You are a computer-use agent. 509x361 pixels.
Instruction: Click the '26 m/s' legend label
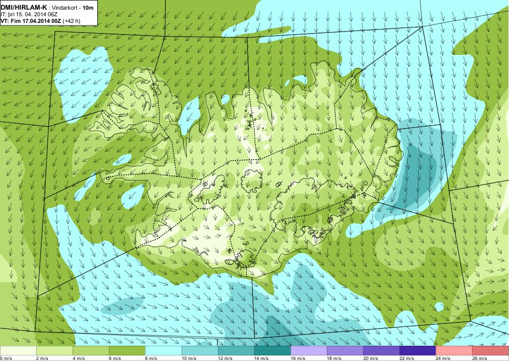480,358
